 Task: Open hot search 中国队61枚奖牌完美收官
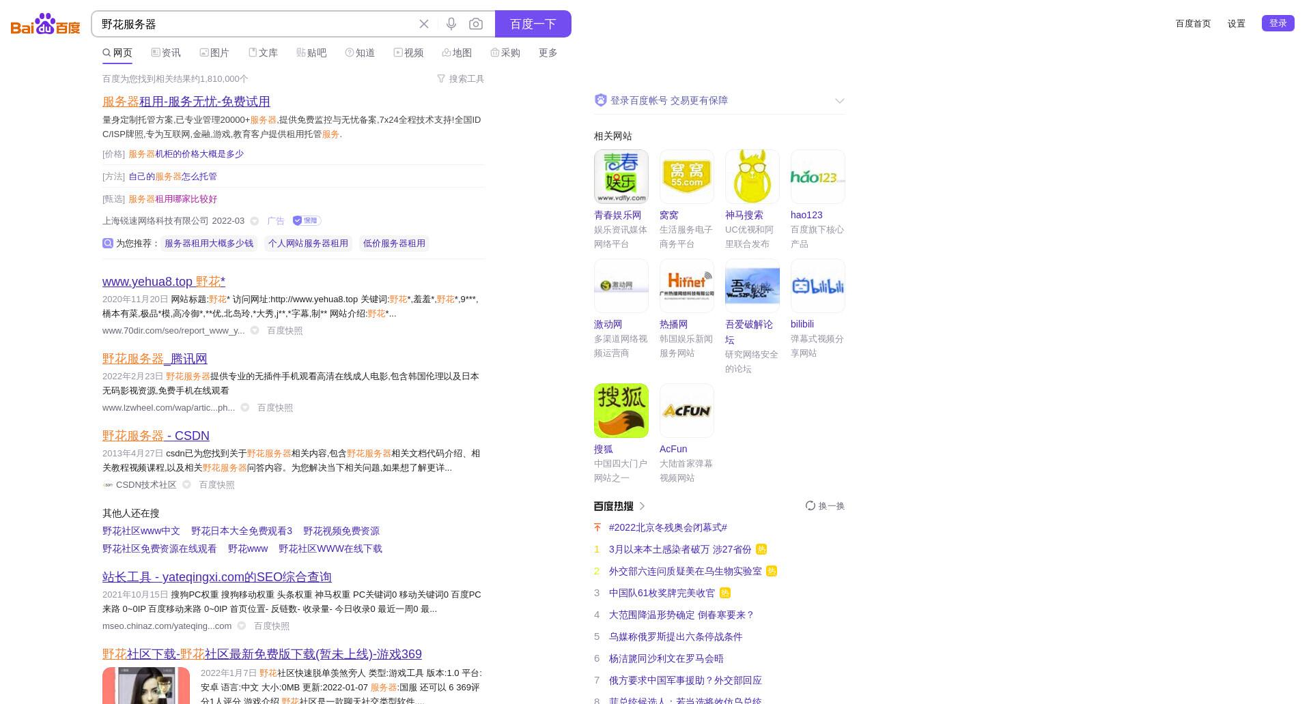(x=662, y=593)
